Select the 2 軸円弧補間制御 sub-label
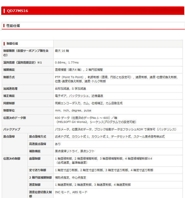 40,178
